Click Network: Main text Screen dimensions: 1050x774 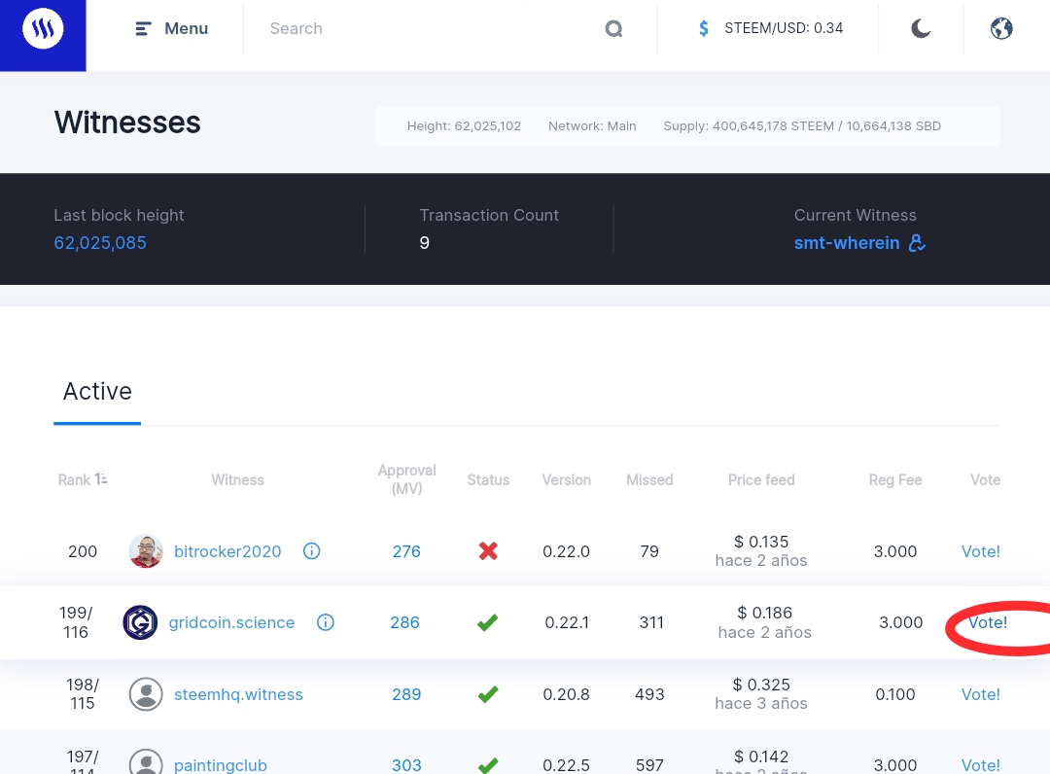(592, 125)
